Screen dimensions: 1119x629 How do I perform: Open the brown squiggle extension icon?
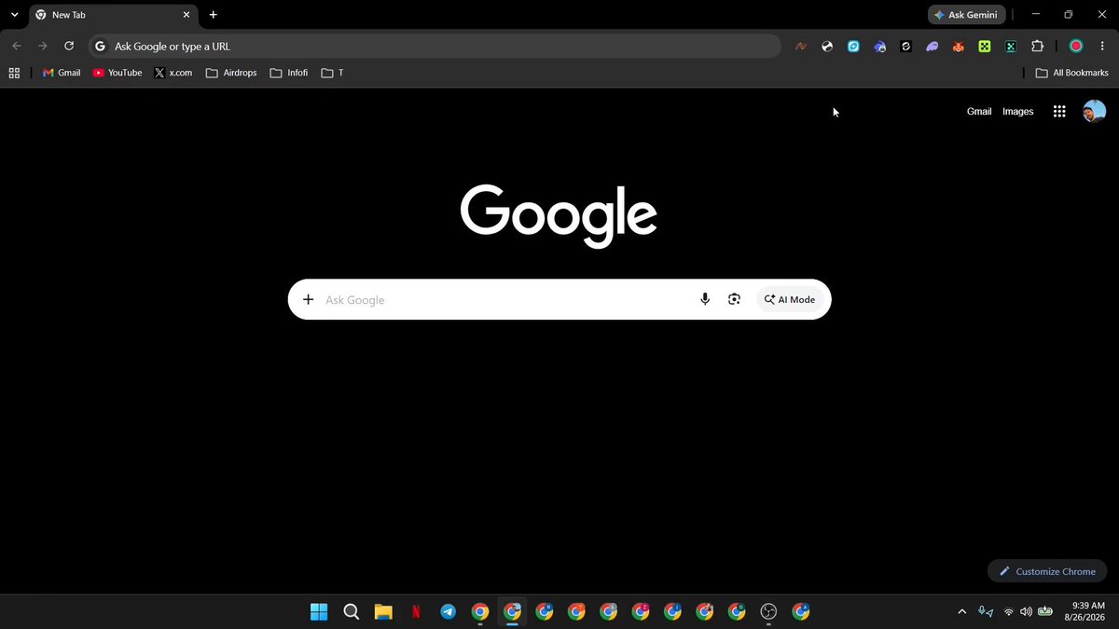coord(801,46)
